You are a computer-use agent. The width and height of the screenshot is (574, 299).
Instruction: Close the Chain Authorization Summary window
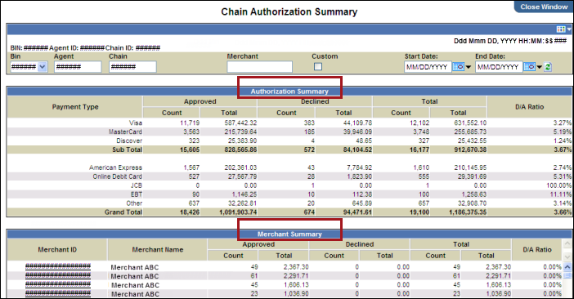(544, 7)
